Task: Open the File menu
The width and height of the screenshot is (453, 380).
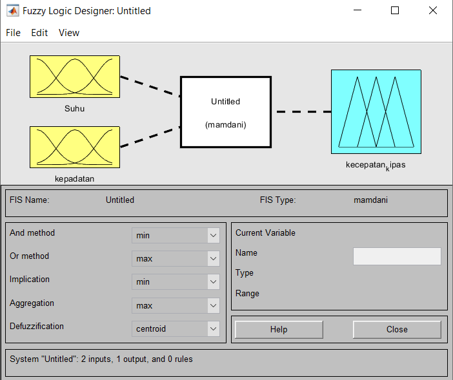Action: point(13,33)
